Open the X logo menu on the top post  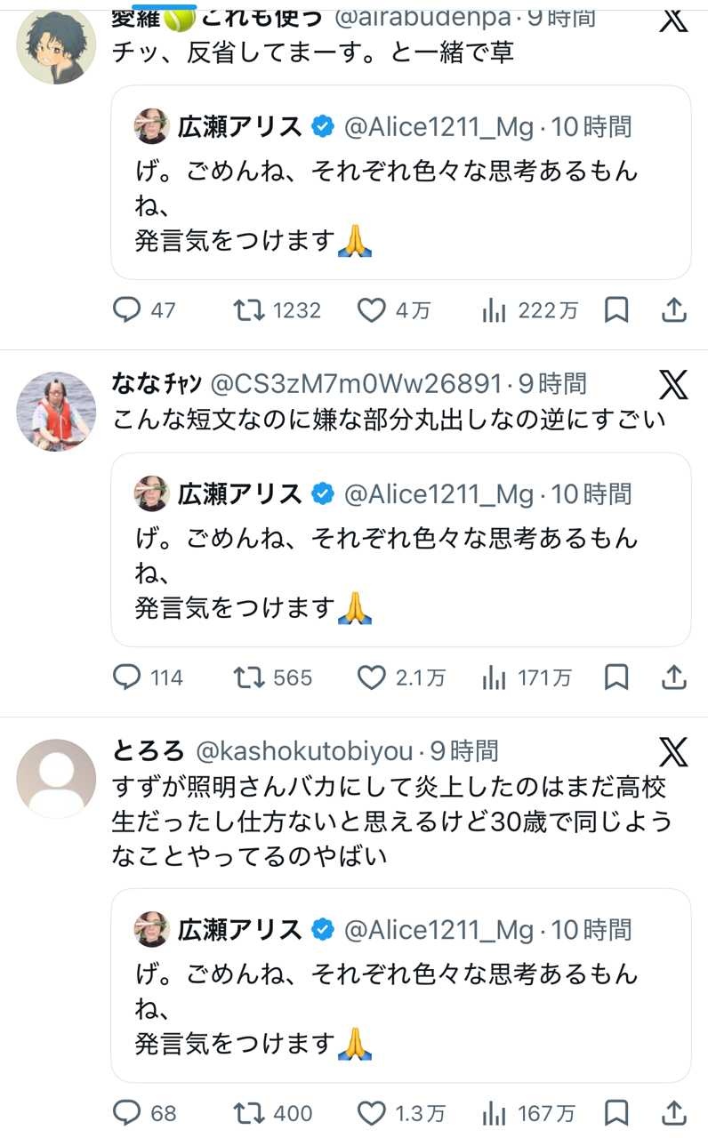tap(673, 19)
